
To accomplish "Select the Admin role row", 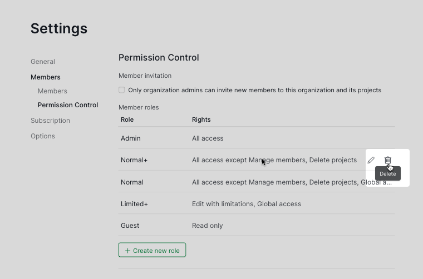I will (131, 138).
